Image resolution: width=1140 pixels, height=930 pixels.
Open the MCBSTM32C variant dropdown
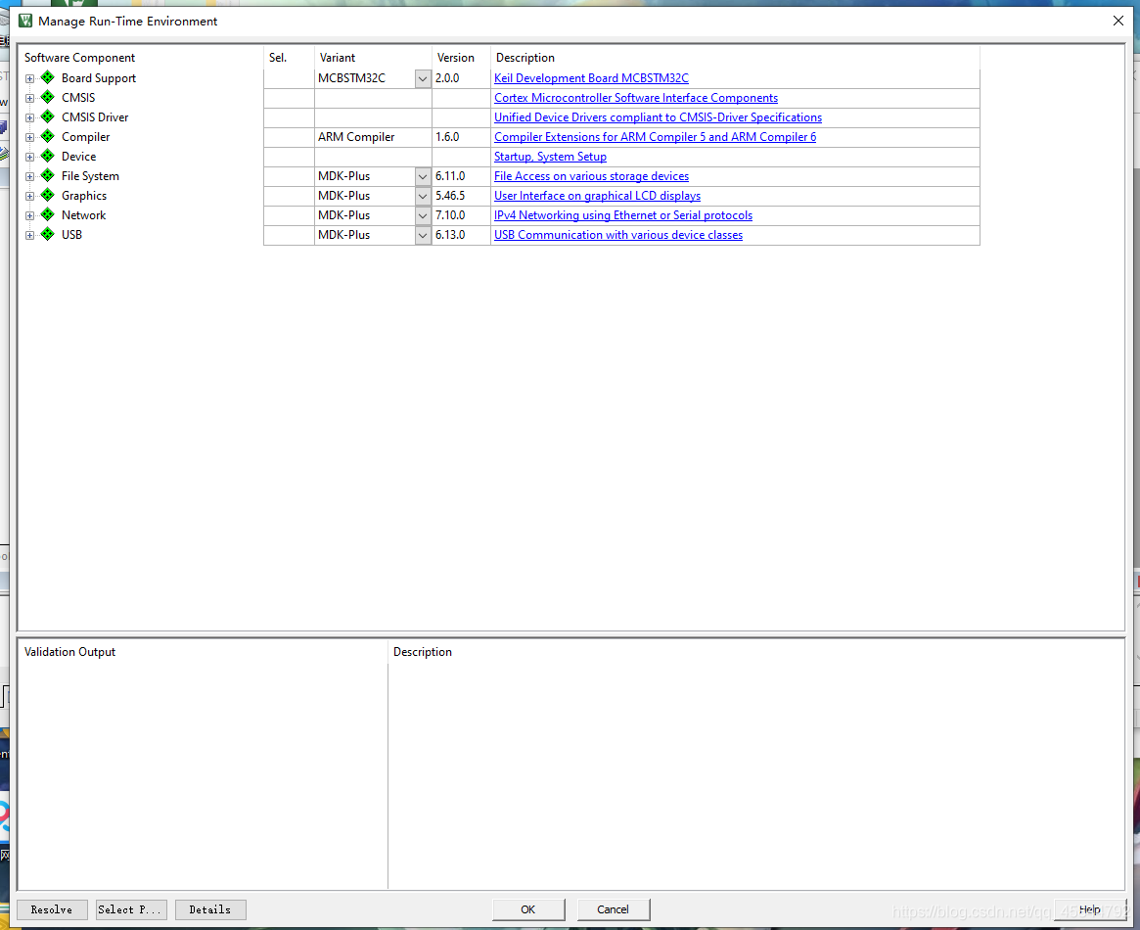[423, 78]
